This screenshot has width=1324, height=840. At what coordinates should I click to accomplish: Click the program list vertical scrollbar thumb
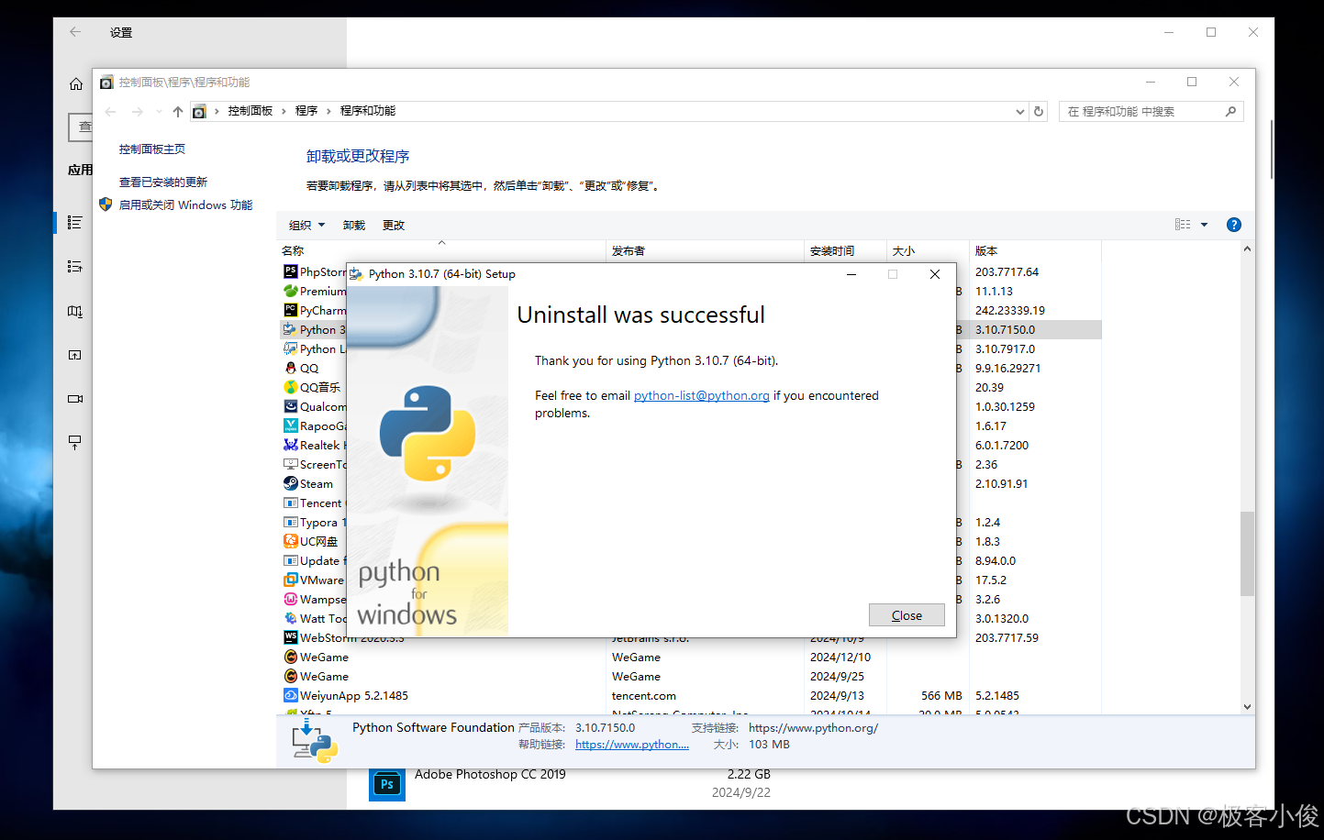[1247, 553]
